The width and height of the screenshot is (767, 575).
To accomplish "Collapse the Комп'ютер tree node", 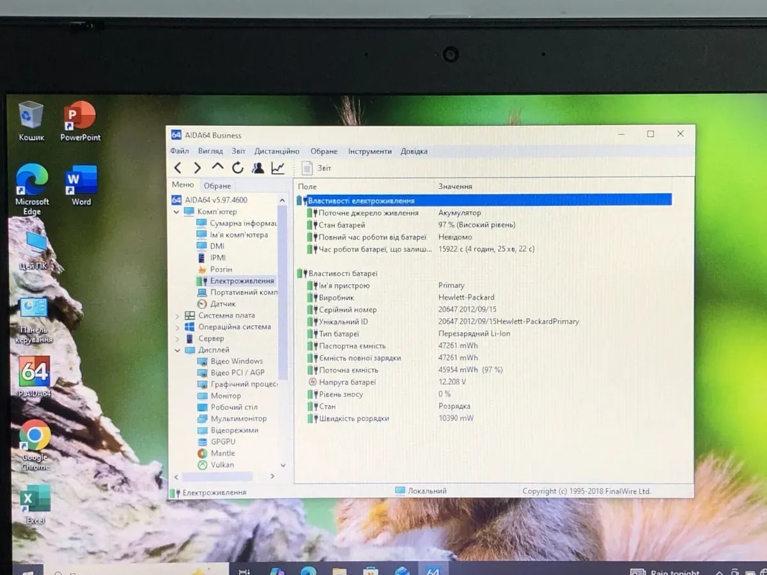I will tap(177, 212).
